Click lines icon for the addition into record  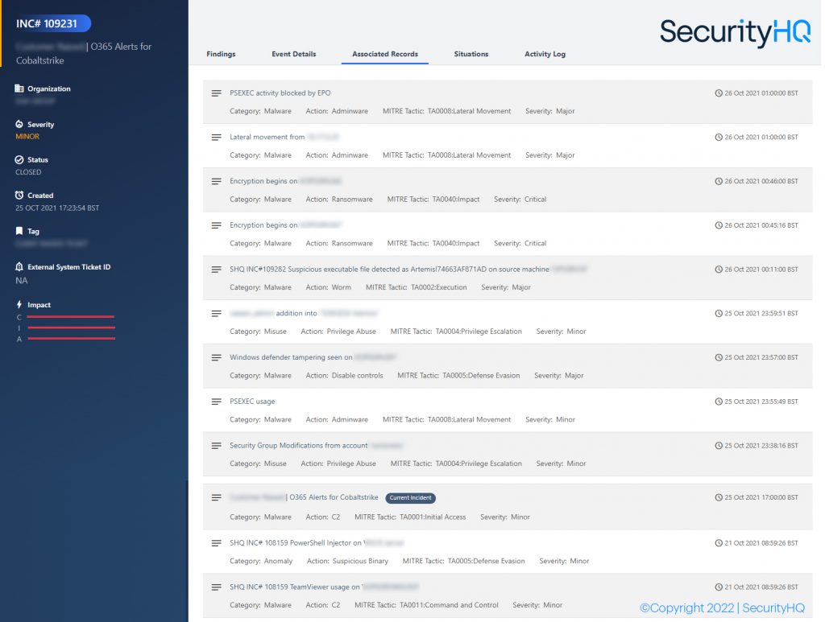click(216, 314)
